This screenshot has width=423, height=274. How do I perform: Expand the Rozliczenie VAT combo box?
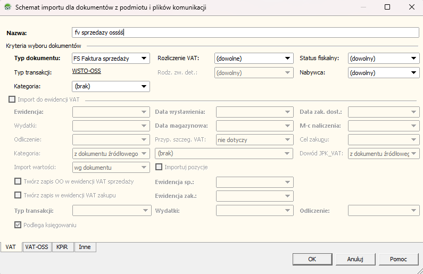(254, 59)
